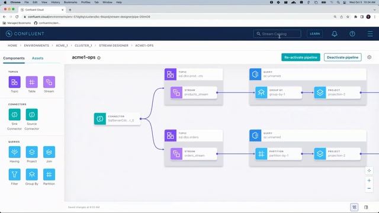
Task: Open a new browser tab
Action: click(x=70, y=9)
